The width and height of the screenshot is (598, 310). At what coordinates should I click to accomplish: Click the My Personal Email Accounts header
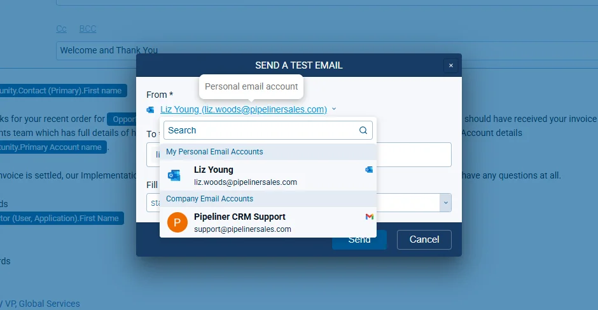[268, 152]
